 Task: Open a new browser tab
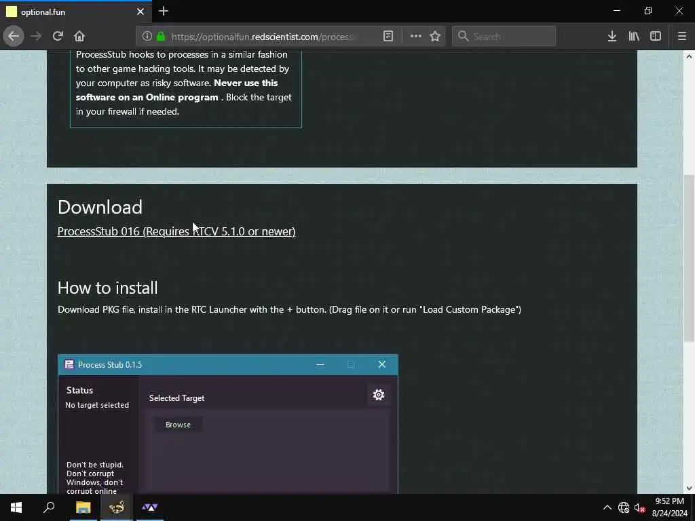click(164, 11)
